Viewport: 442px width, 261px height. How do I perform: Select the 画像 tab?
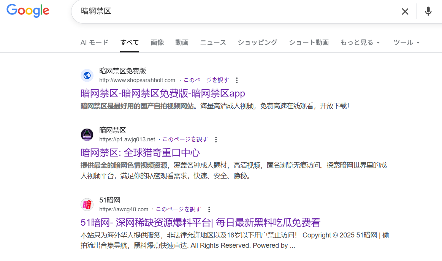[x=157, y=43]
